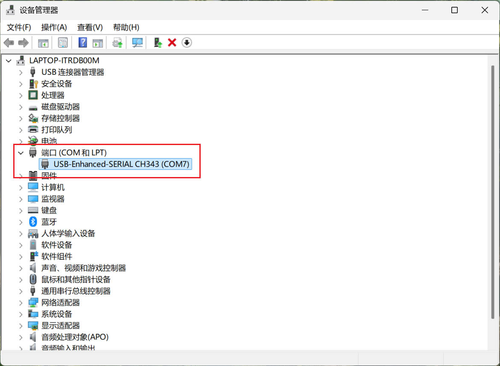
Task: Toggle the Show Console Tree icon
Action: [x=42, y=42]
